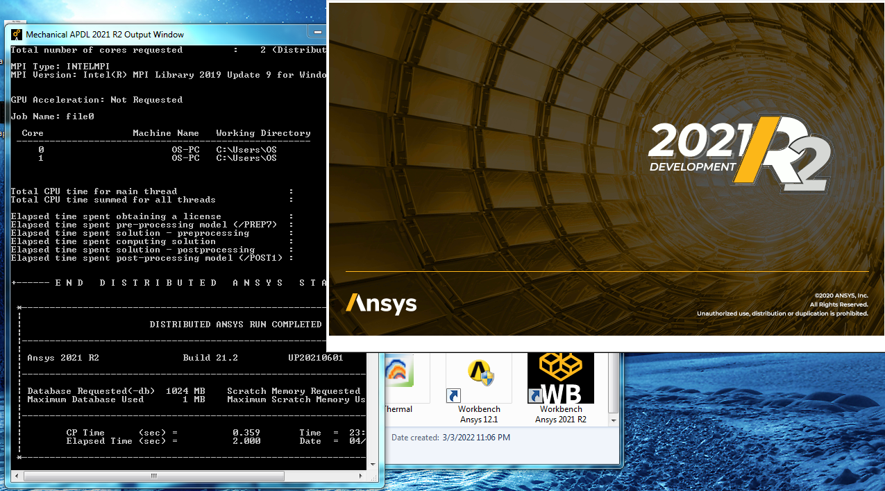The width and height of the screenshot is (885, 491).
Task: Click the "Date created: 3/3/2022 11:06 PM" detail
Action: tap(450, 438)
